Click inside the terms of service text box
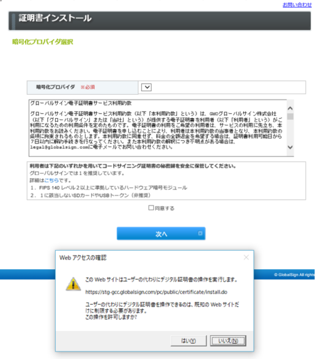 158,128
